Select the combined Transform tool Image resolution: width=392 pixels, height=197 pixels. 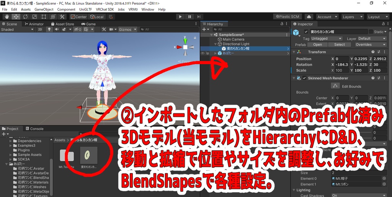click(53, 17)
